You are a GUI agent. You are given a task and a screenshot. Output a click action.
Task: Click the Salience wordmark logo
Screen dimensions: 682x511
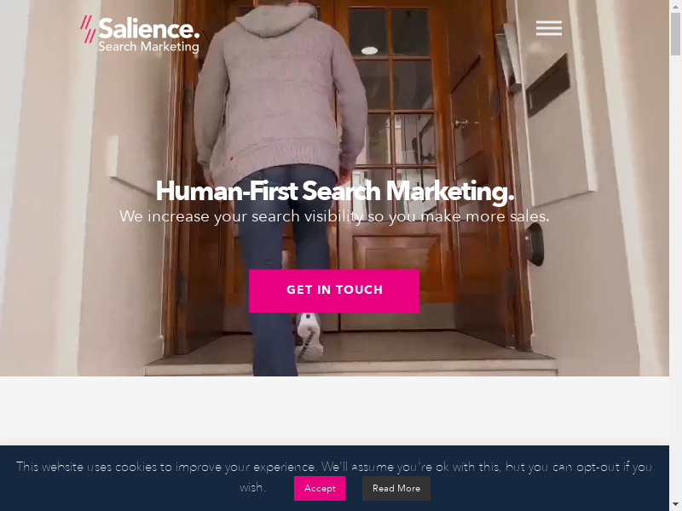tap(148, 29)
